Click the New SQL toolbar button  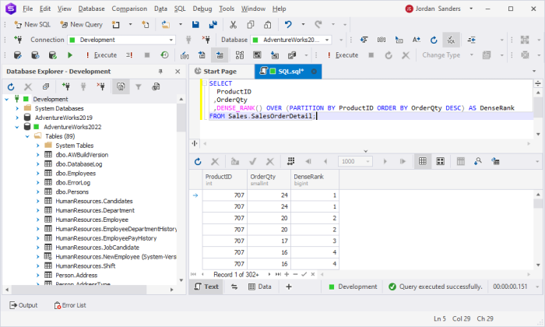click(32, 24)
